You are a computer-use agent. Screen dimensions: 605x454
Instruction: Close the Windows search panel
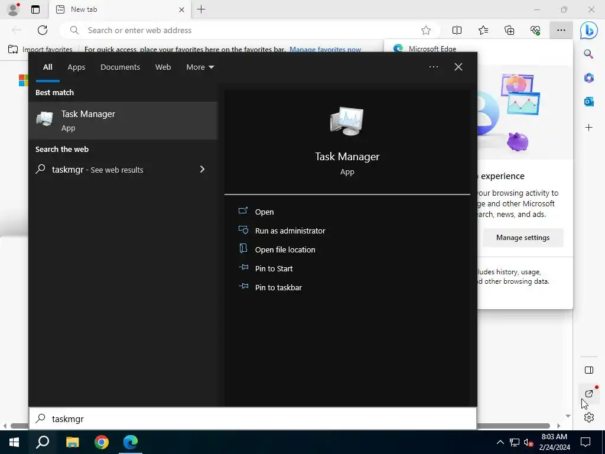coord(458,67)
